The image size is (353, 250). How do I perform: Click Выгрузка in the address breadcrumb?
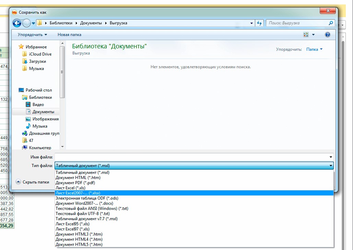[x=118, y=23]
